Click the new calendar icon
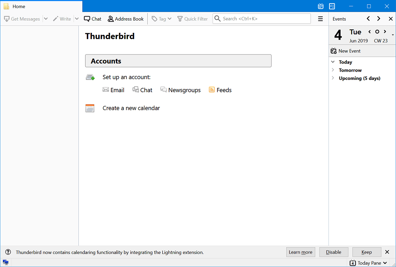The width and height of the screenshot is (396, 267). pos(90,108)
